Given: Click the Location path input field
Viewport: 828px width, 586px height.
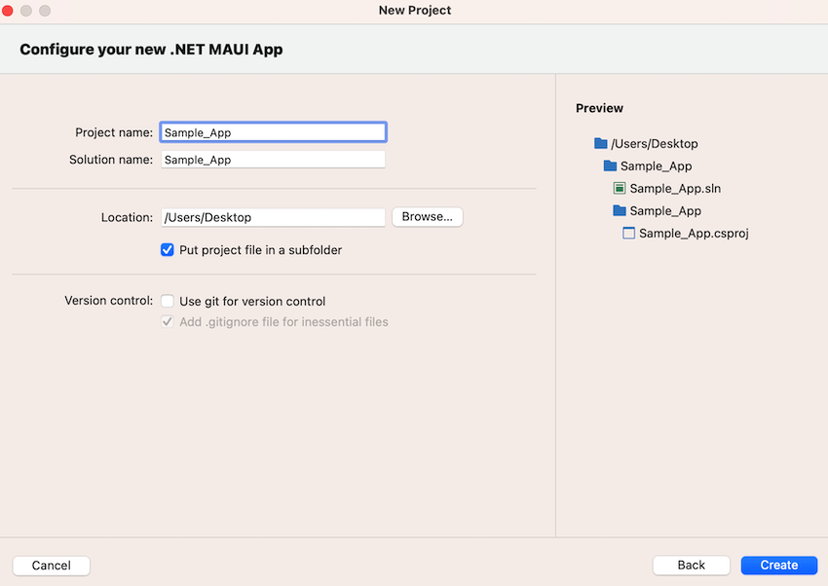Looking at the screenshot, I should click(x=273, y=217).
